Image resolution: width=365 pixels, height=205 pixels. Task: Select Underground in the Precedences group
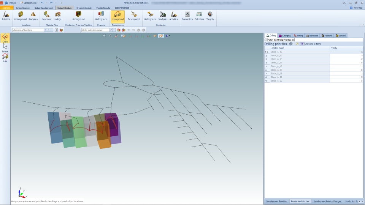[x=117, y=16]
